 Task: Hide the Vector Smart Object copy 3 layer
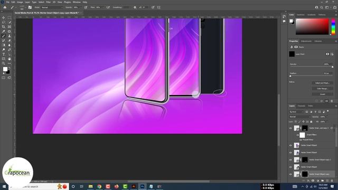click(290, 128)
